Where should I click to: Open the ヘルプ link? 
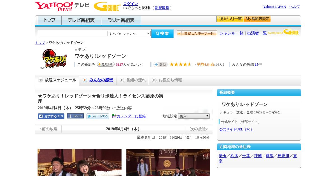[295, 7]
